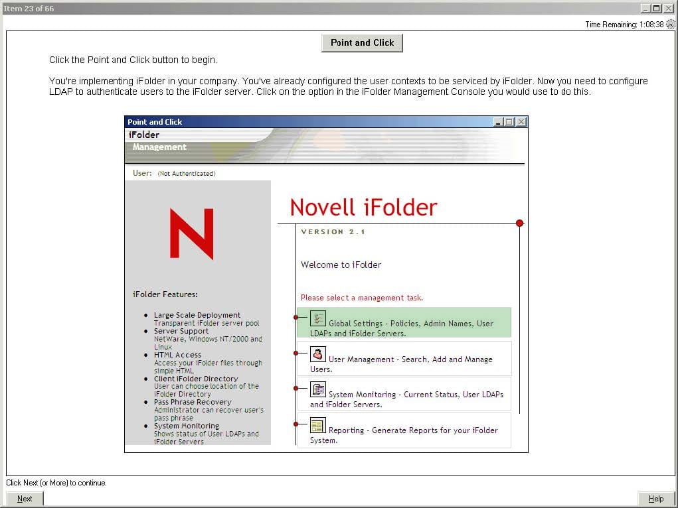The height and width of the screenshot is (508, 678).
Task: Click the large red Novell N logo
Action: click(191, 233)
